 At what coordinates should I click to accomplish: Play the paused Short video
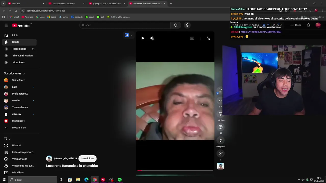coord(143,38)
